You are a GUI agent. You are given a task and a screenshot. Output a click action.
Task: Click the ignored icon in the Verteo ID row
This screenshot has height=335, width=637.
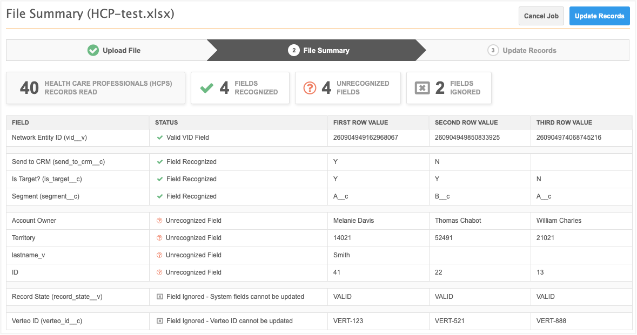[159, 321]
